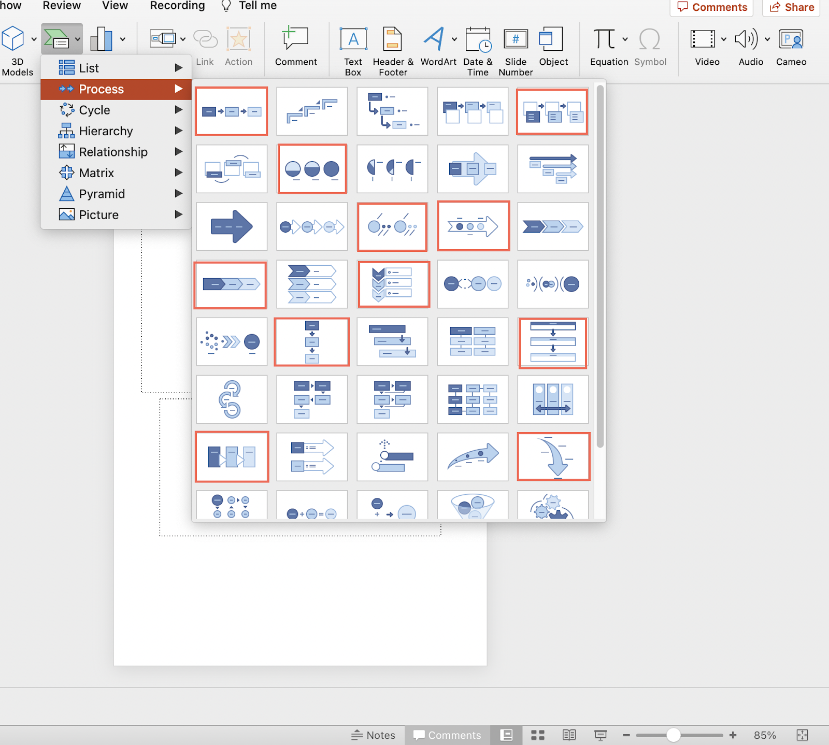The image size is (829, 745).
Task: Open the Cameo camera feed tool
Action: [791, 47]
